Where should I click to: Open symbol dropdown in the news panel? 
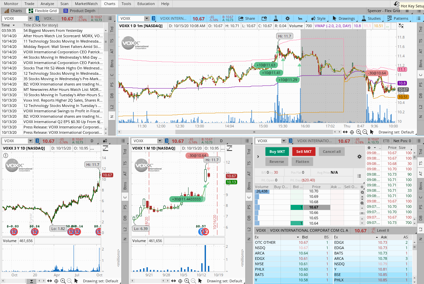pyautogui.click(x=31, y=18)
